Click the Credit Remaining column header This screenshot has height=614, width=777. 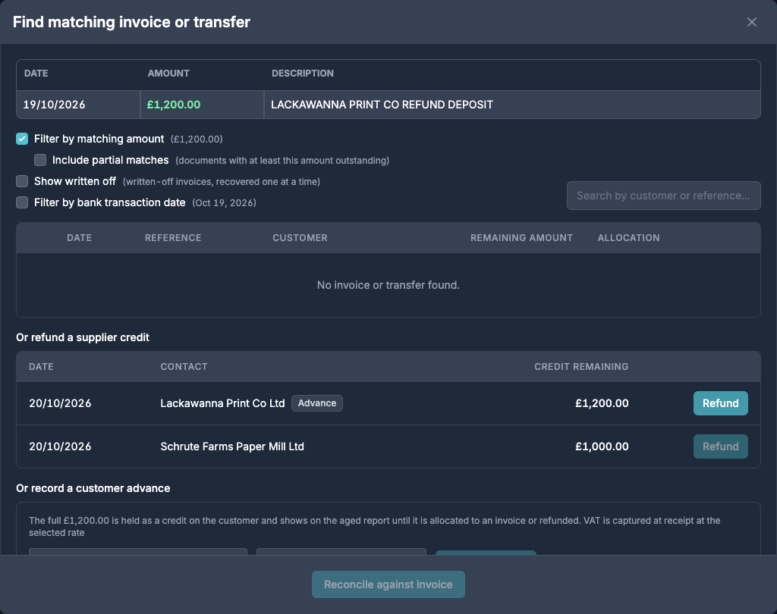coord(581,366)
